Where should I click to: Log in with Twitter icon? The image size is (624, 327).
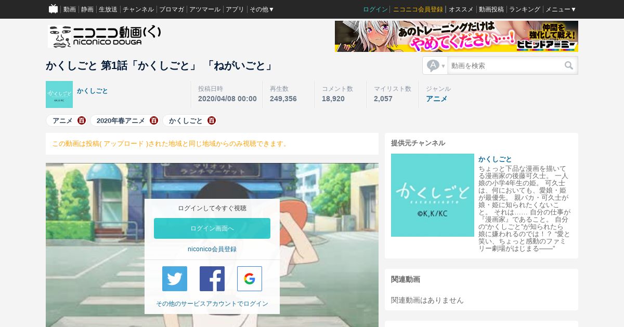[175, 279]
